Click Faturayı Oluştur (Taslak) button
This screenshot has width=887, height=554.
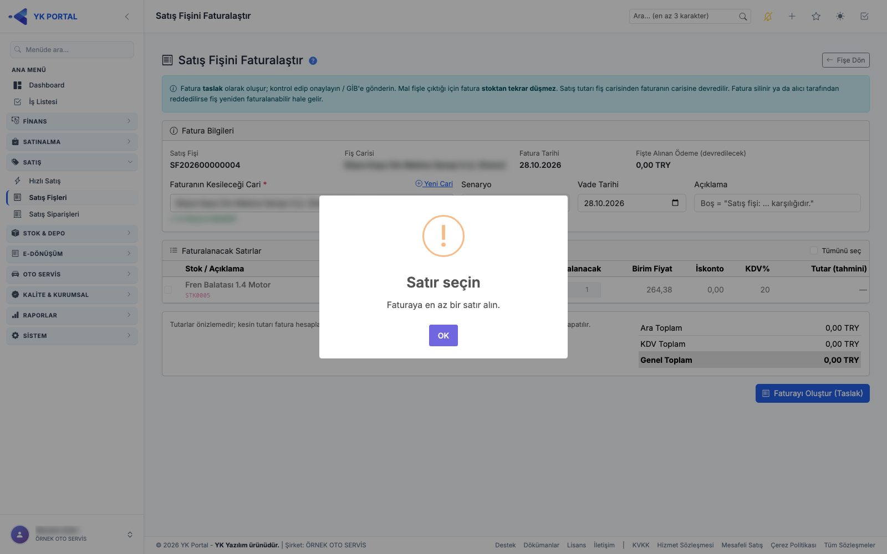[812, 393]
